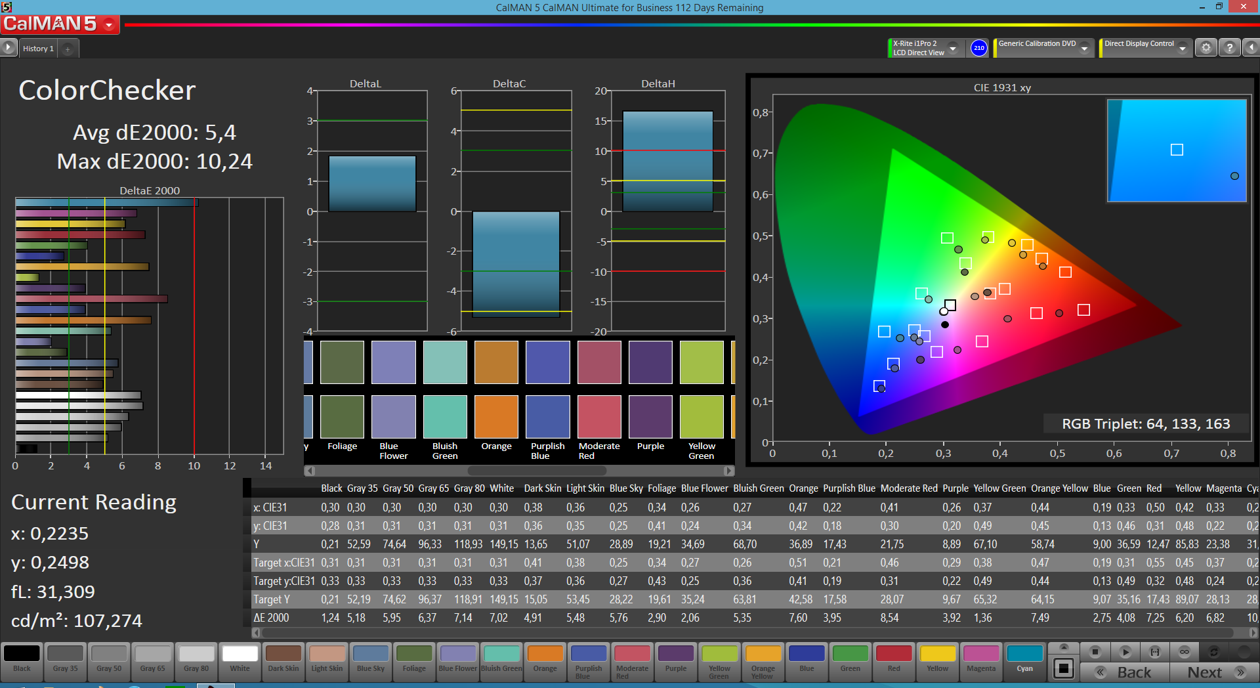Click the data table scrollbar left arrow
This screenshot has height=688, width=1260.
click(257, 633)
